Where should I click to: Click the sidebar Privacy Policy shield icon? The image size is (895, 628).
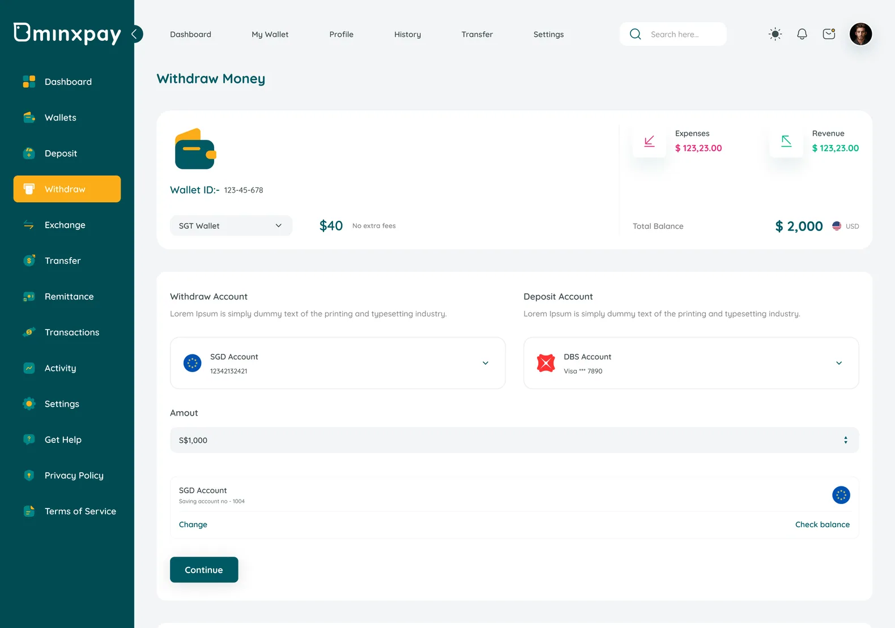(x=29, y=475)
